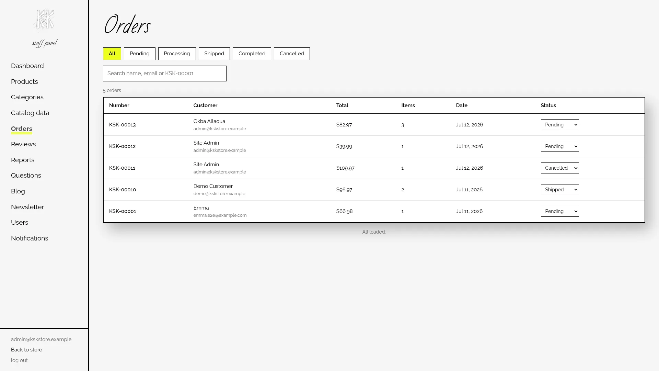Open status dropdown for order KSK-00012
659x371 pixels.
560,146
